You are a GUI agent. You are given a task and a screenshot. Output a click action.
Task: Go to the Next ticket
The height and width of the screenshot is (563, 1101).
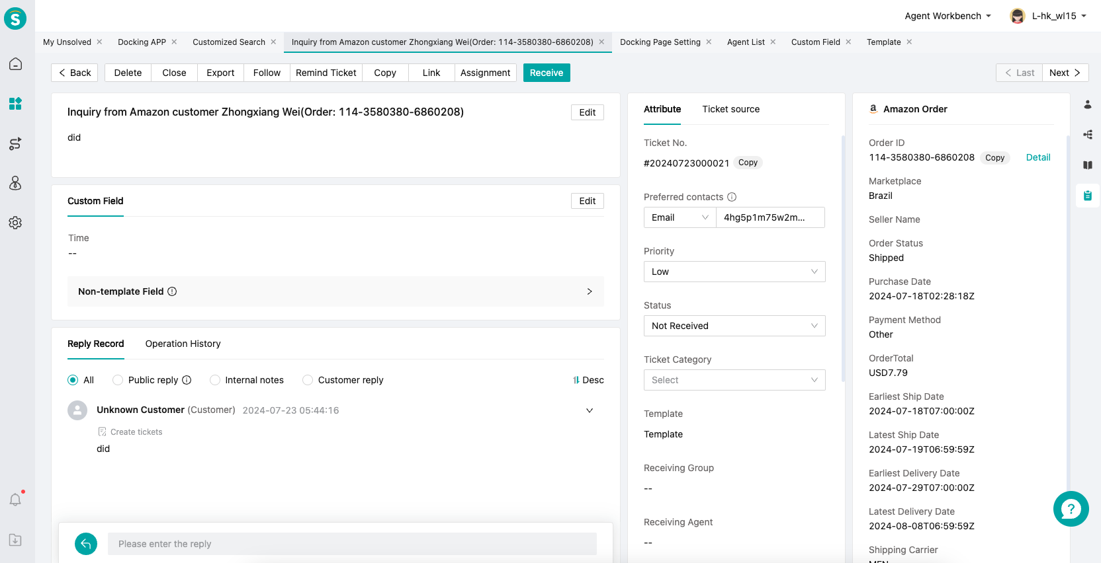pyautogui.click(x=1065, y=73)
